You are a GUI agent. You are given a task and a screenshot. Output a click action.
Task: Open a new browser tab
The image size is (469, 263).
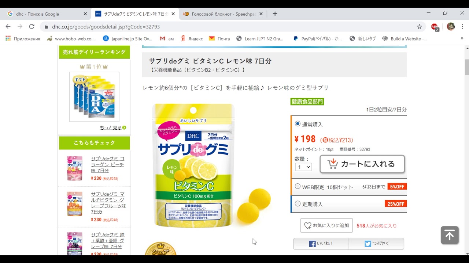pos(275,14)
